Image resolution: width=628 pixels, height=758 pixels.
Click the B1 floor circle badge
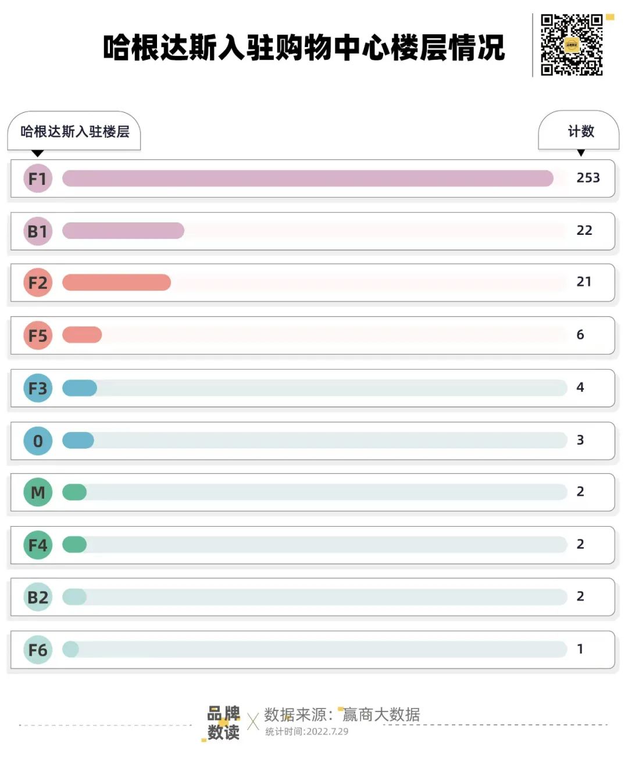coord(38,231)
